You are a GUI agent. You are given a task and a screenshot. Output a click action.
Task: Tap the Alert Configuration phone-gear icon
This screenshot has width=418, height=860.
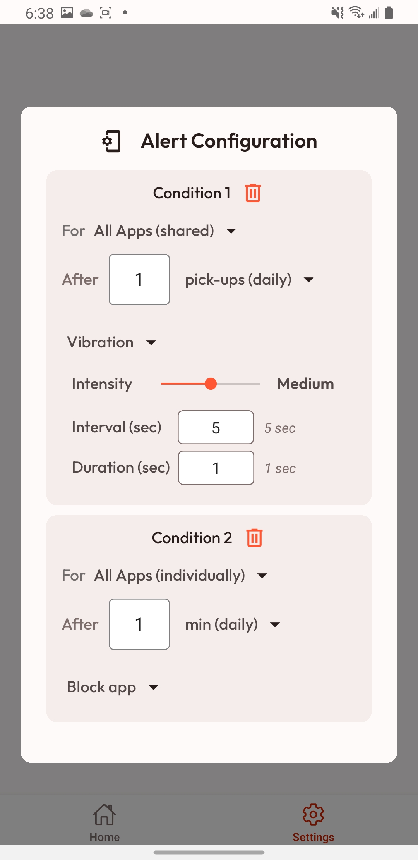111,141
